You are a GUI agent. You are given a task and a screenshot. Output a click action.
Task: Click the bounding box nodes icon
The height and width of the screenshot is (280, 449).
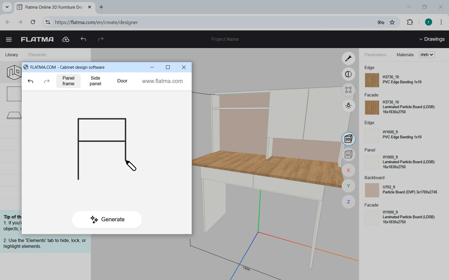click(348, 90)
